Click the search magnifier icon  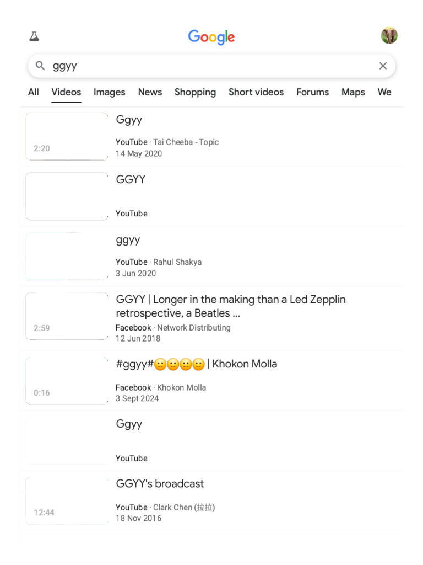click(x=40, y=66)
